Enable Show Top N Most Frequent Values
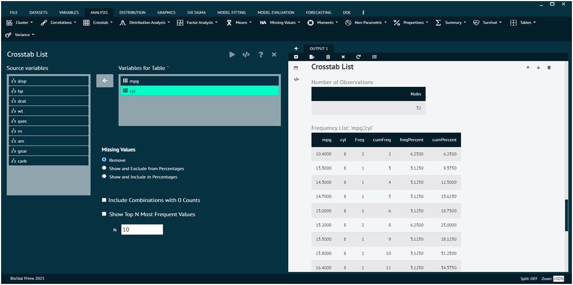The image size is (573, 285). 104,214
